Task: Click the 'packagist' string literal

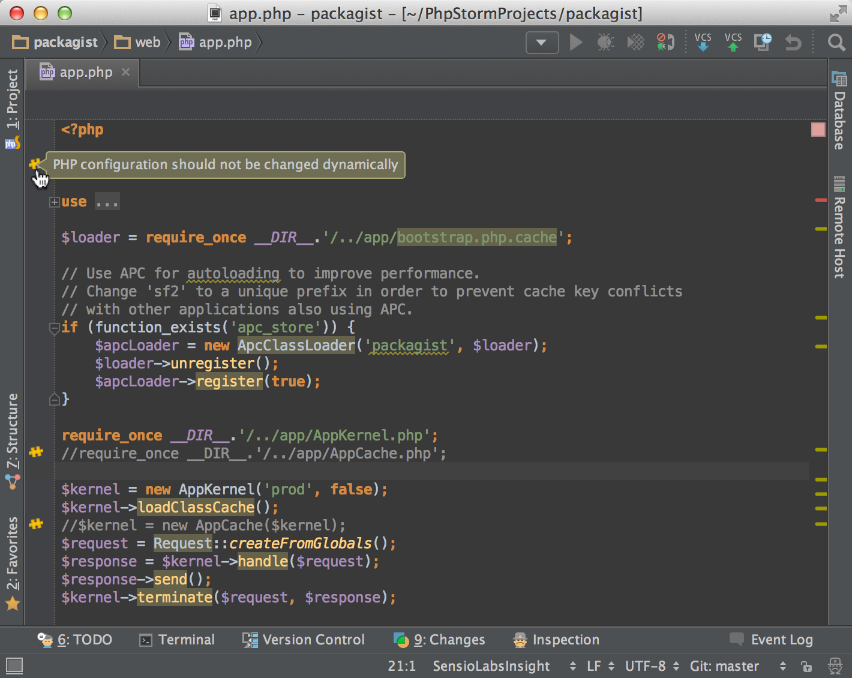Action: (410, 346)
